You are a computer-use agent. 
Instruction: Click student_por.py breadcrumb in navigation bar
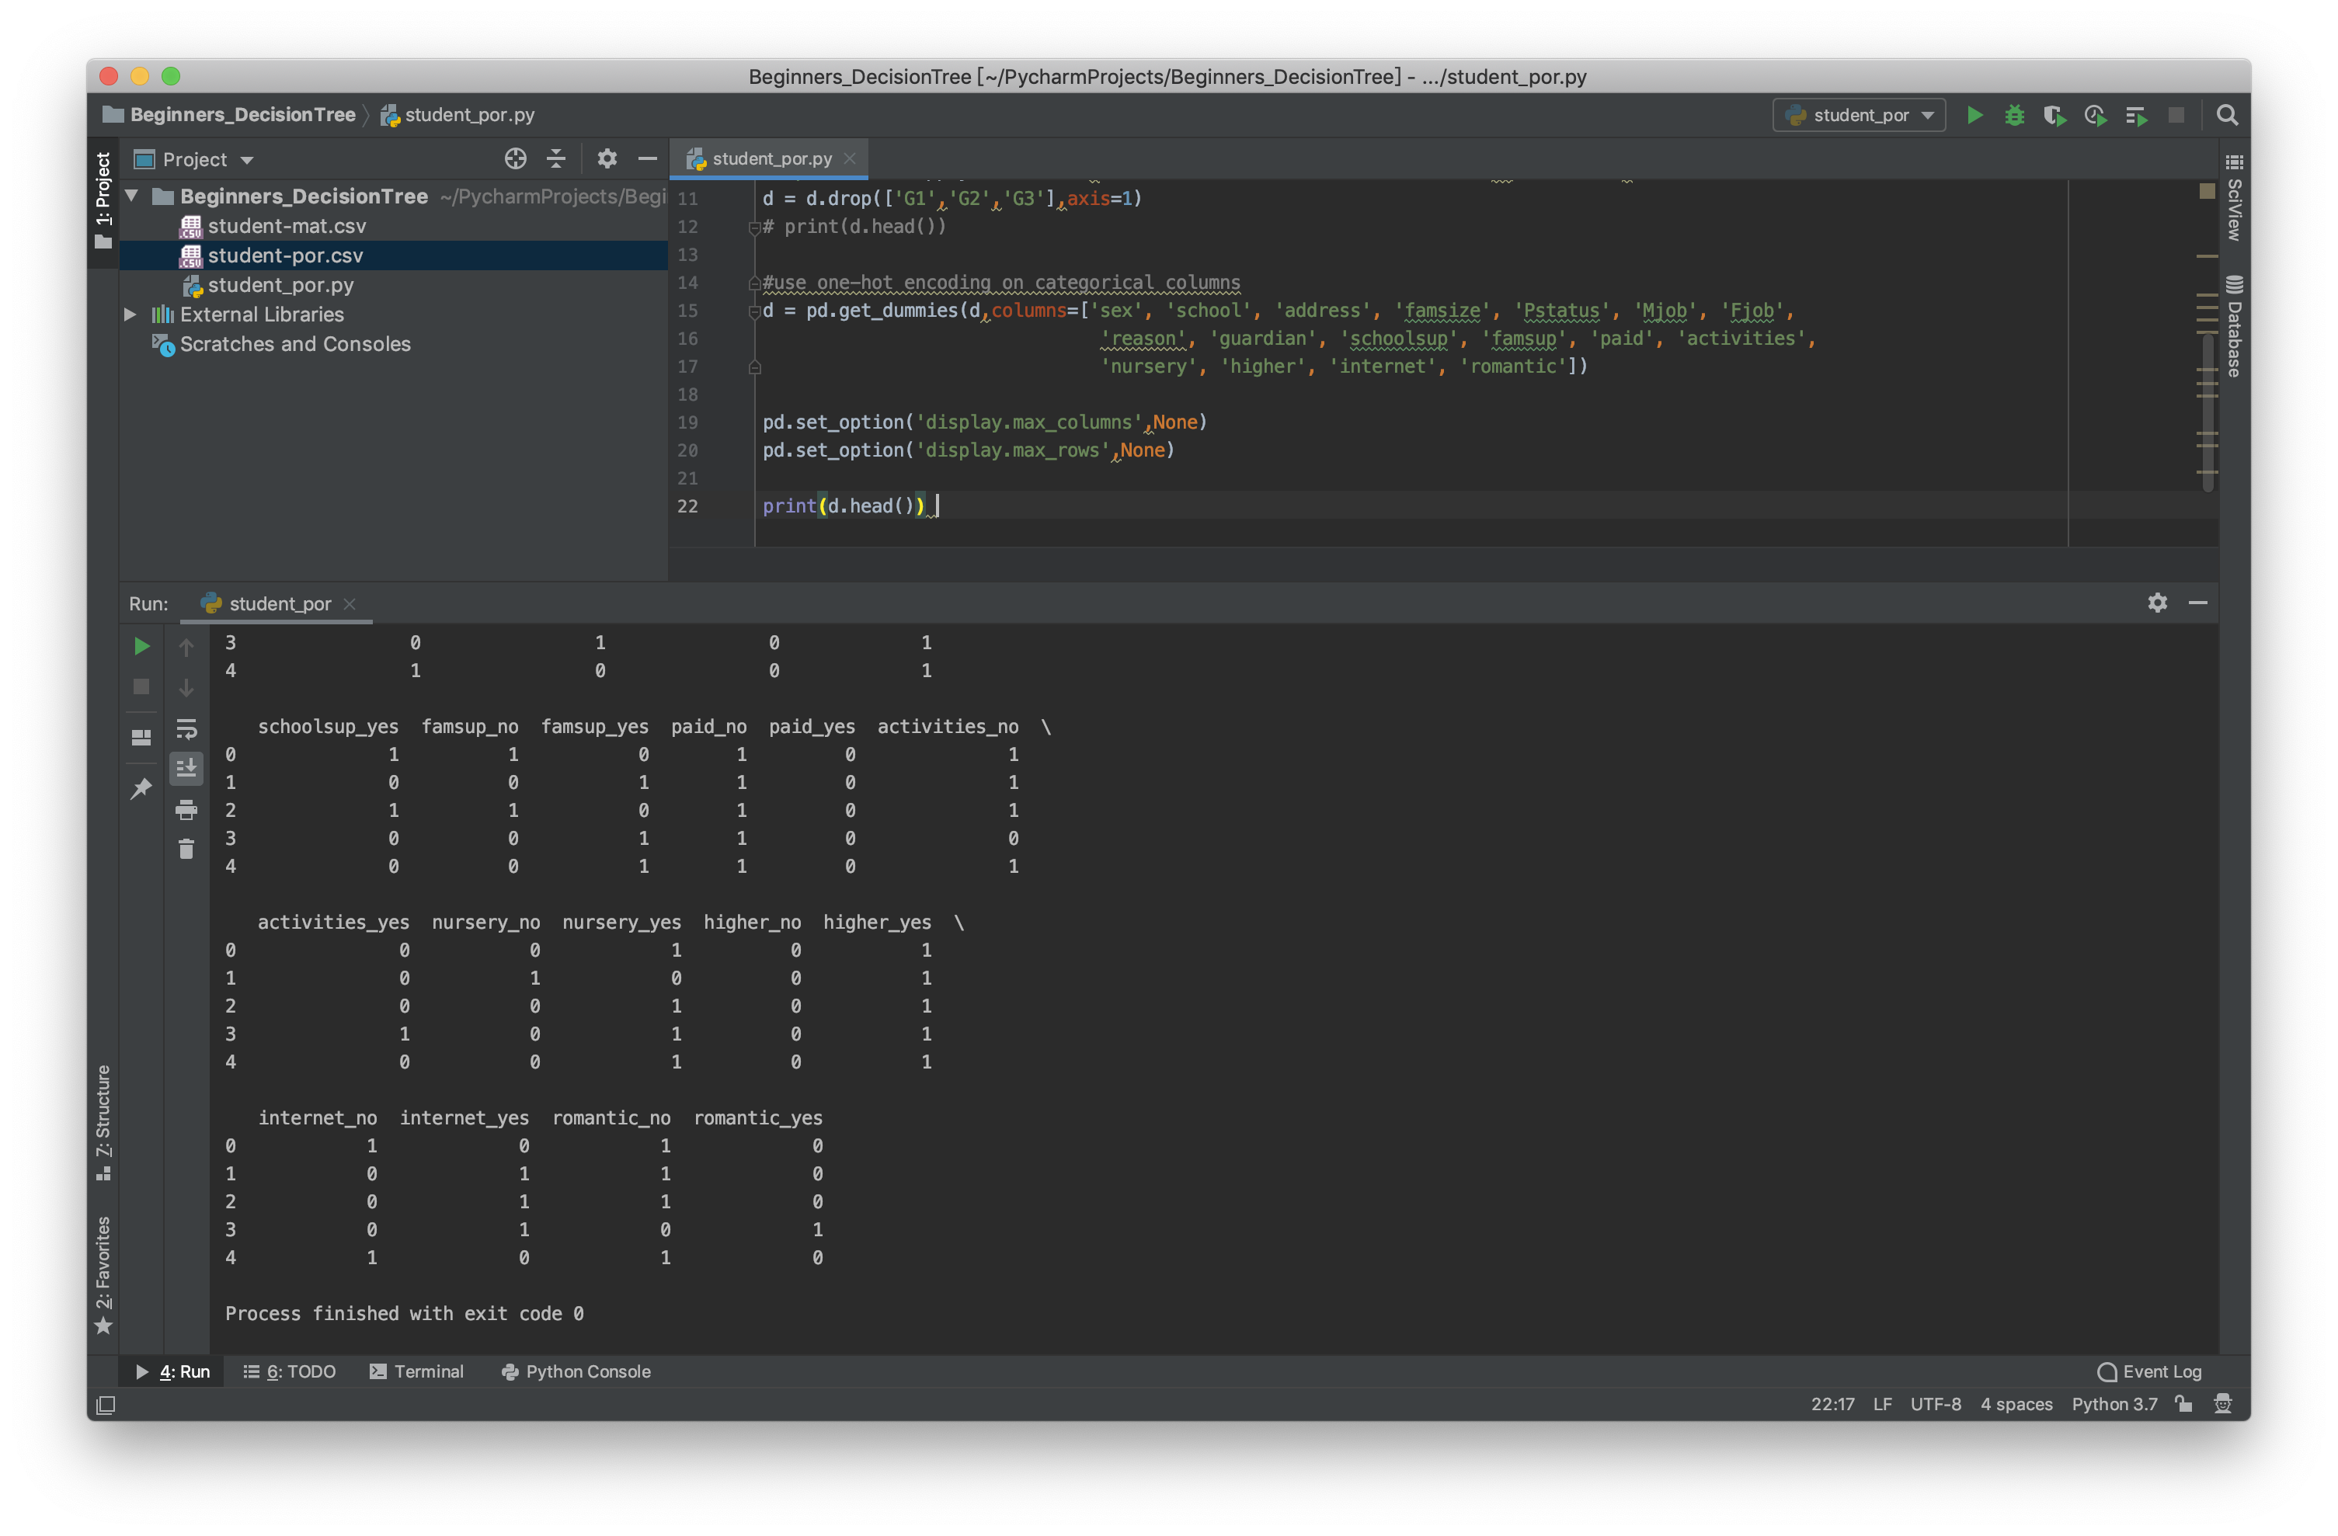coord(459,115)
